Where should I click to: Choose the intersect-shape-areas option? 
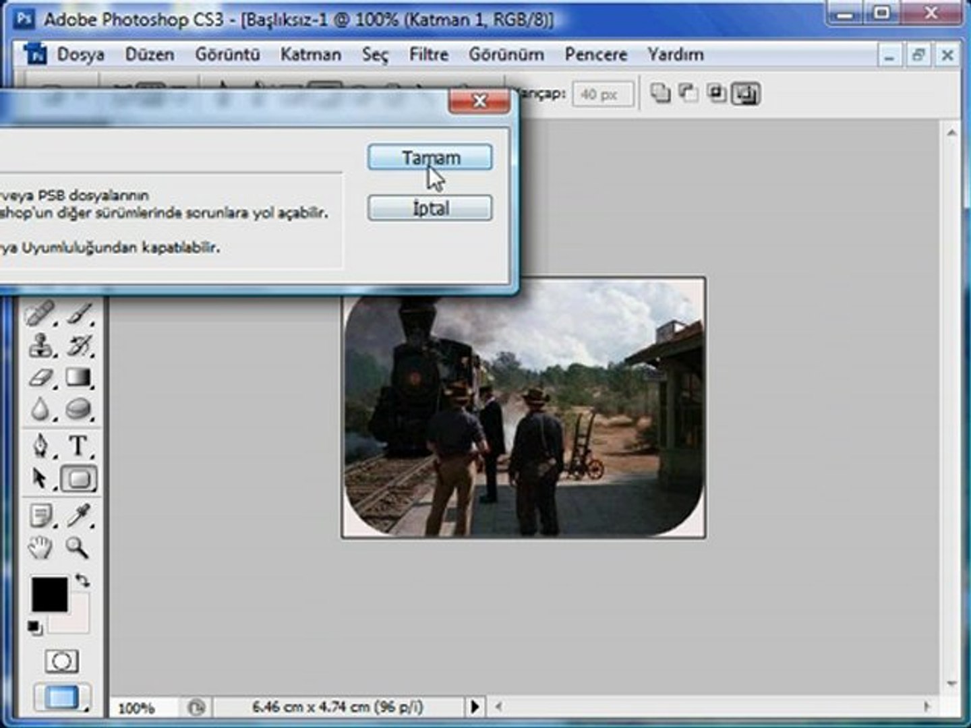point(716,93)
